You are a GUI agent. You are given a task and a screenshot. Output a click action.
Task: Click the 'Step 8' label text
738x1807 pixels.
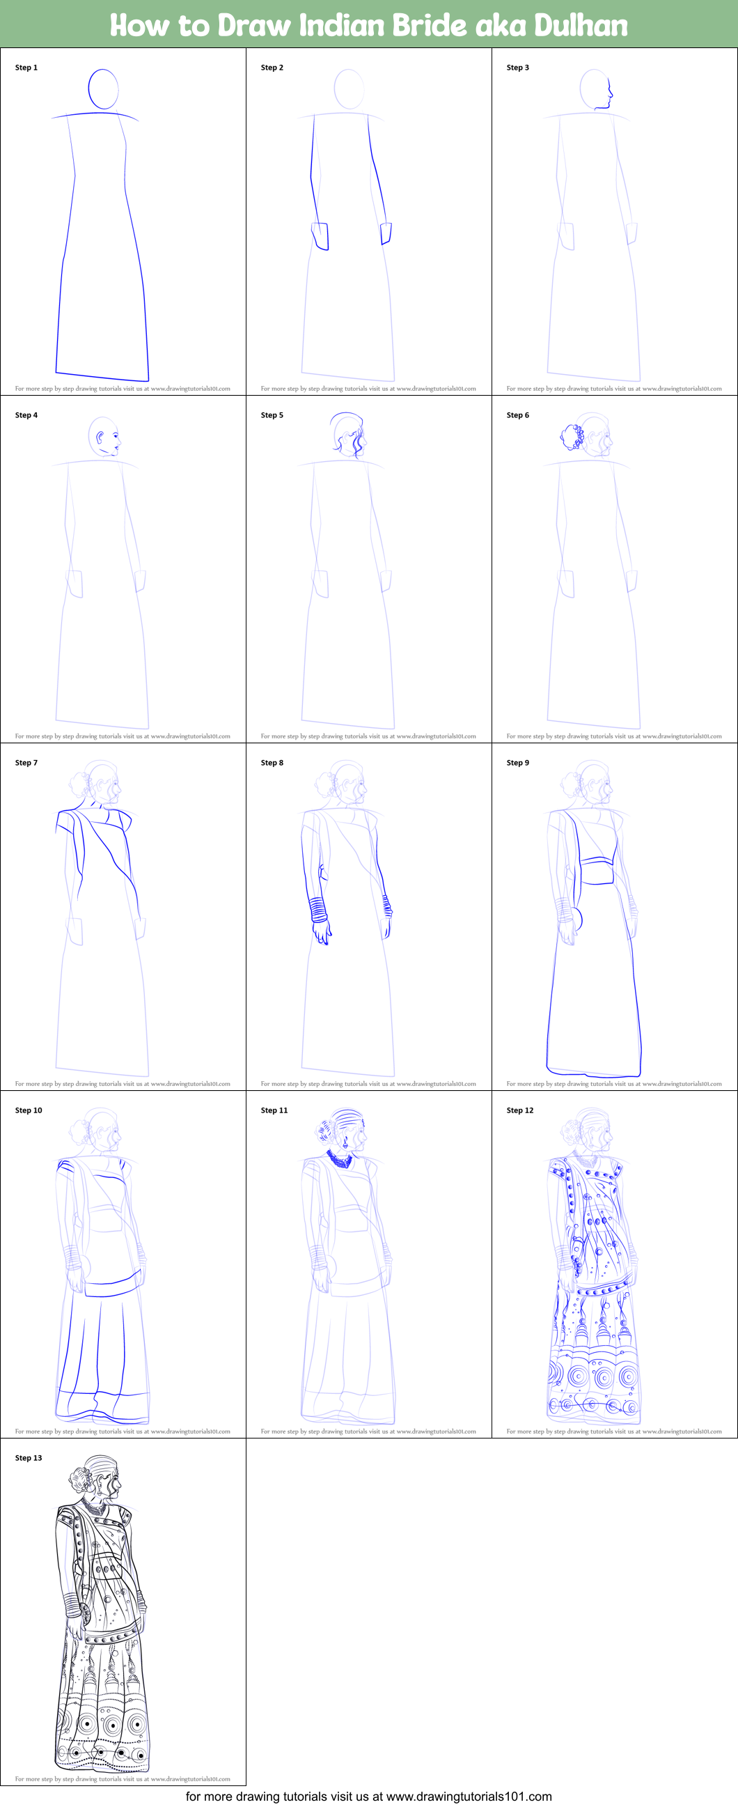click(272, 763)
